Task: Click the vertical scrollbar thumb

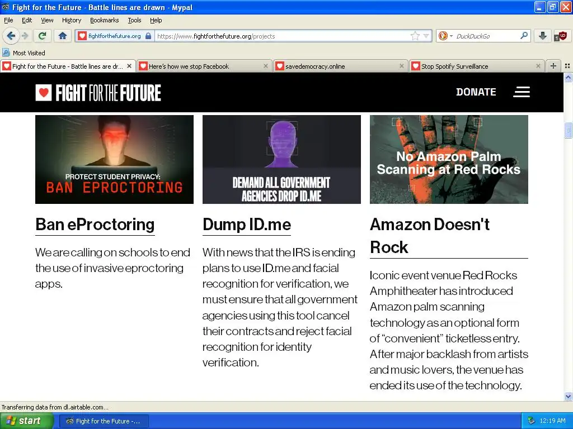Action: click(x=568, y=131)
